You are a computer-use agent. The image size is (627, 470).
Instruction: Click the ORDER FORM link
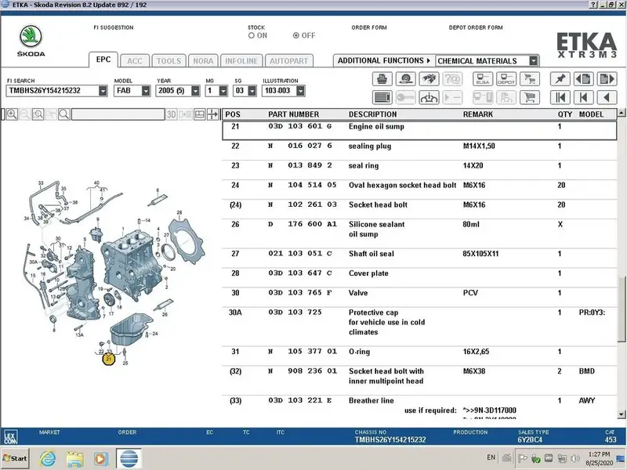[x=369, y=27]
